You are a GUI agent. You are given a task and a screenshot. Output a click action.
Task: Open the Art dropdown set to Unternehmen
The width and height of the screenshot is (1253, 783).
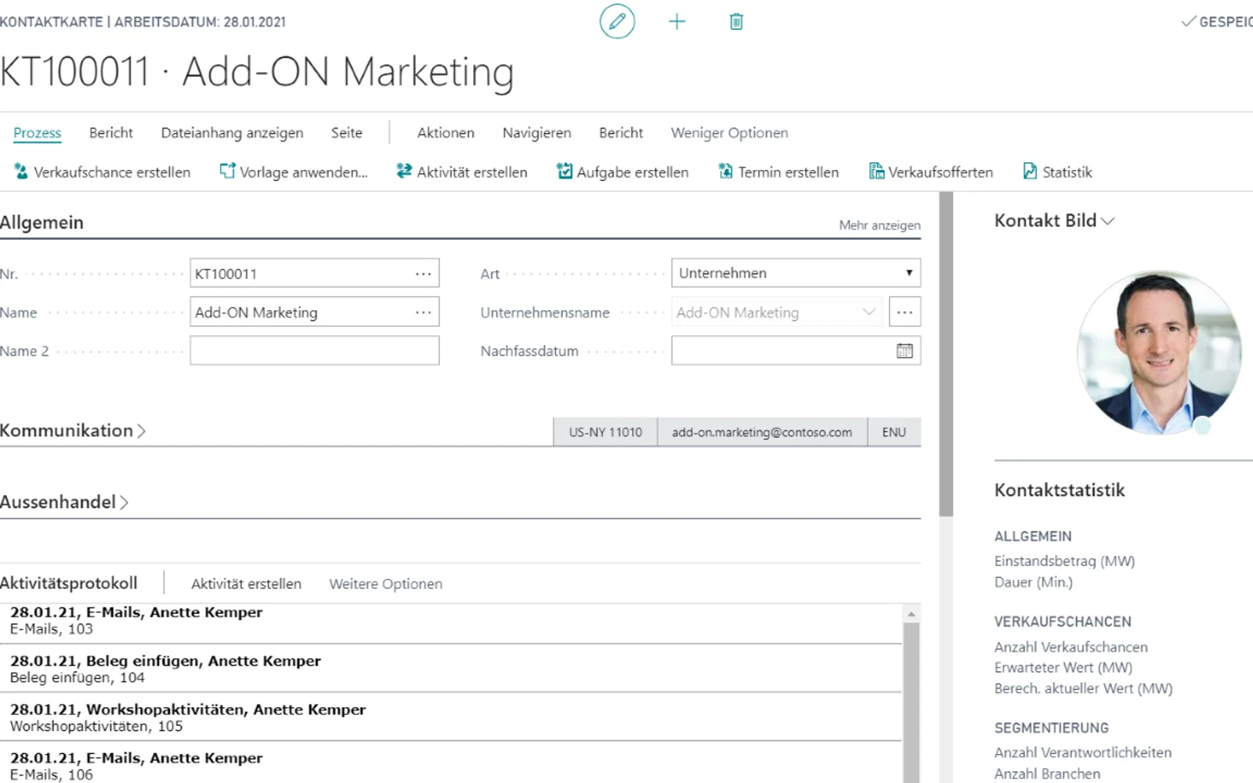tap(796, 272)
